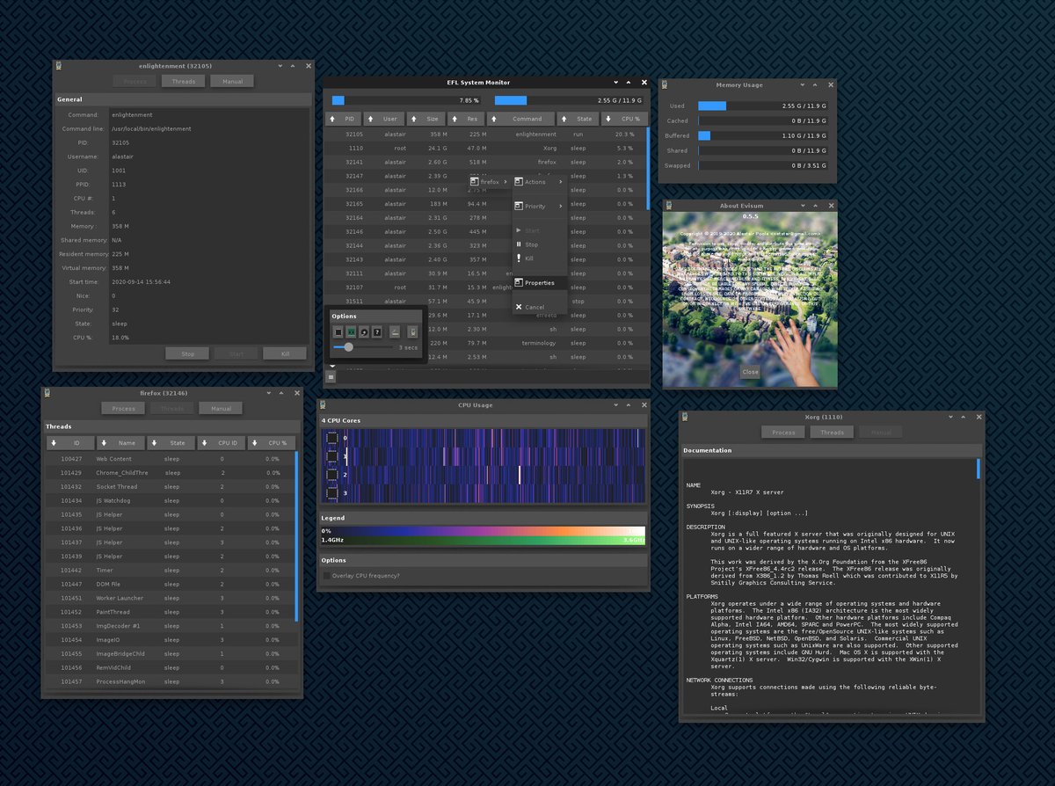Enable Overlay CPU frequency checkbox
This screenshot has height=786, width=1055.
327,576
